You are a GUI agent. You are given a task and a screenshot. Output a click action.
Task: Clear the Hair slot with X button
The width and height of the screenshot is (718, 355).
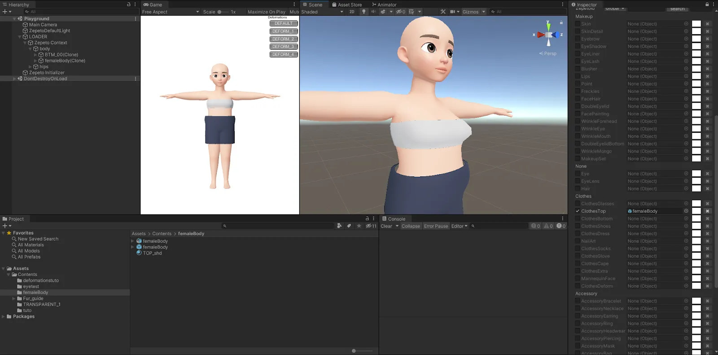coord(708,188)
